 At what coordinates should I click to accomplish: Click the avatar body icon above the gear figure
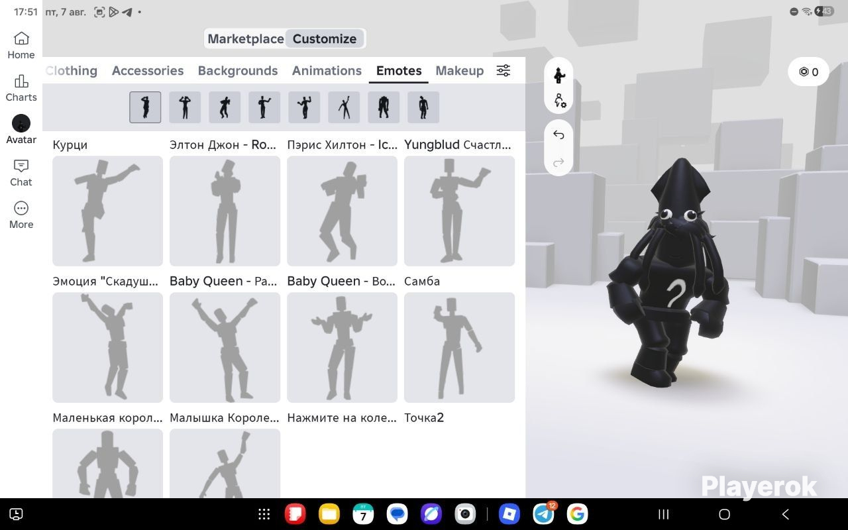(559, 76)
